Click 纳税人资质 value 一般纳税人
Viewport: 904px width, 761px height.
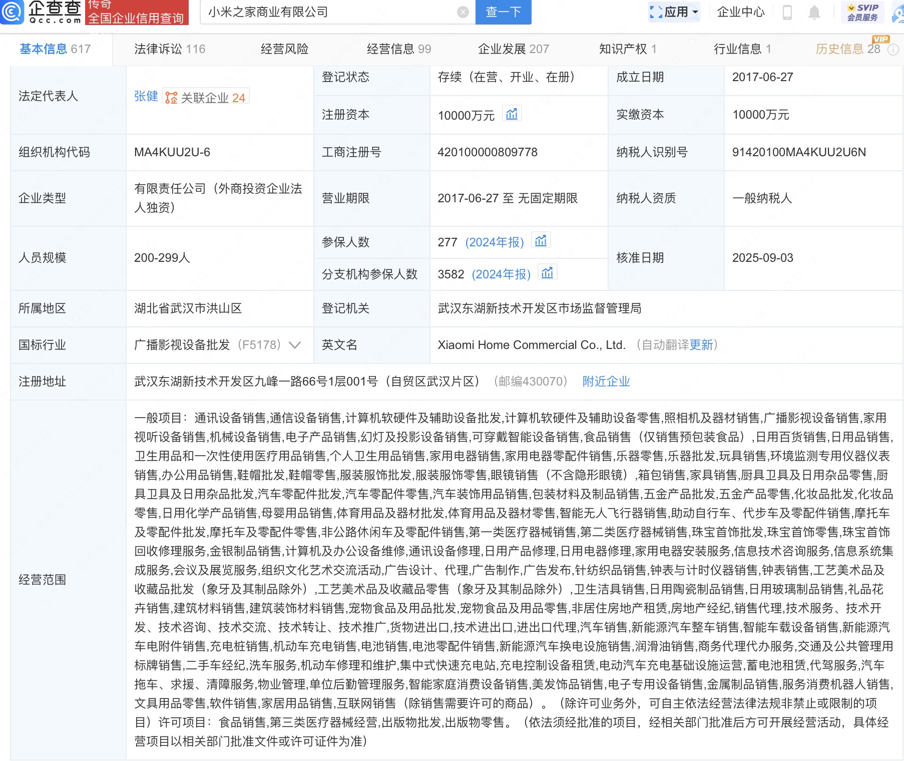pyautogui.click(x=762, y=198)
